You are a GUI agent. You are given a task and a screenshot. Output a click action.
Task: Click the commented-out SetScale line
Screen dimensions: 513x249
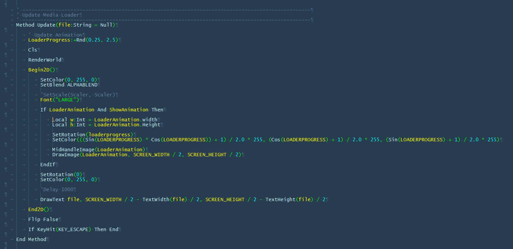(x=78, y=95)
